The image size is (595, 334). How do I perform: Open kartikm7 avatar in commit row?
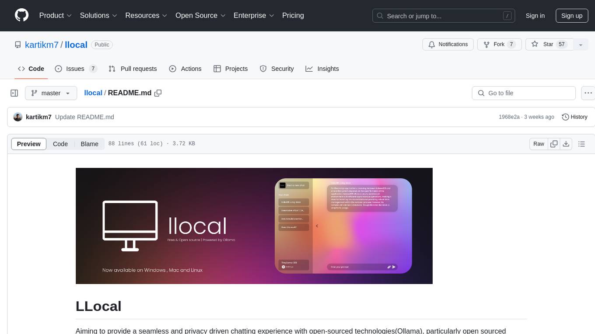pyautogui.click(x=18, y=117)
